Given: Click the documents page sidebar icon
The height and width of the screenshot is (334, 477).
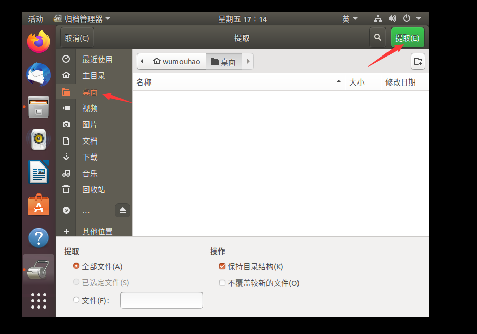Looking at the screenshot, I should [66, 141].
